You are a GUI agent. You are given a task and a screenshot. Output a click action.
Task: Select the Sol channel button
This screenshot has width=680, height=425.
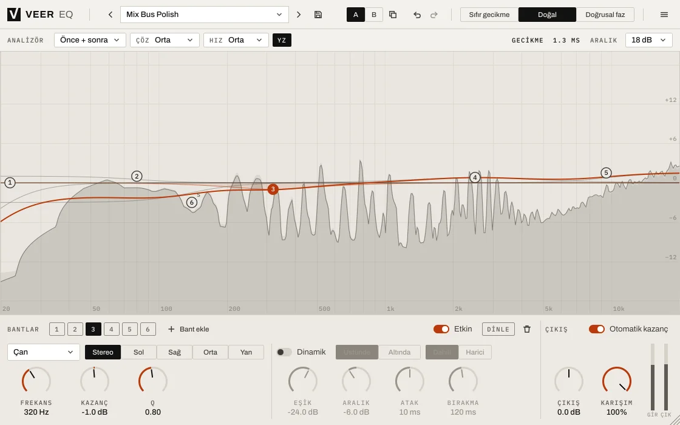tap(139, 352)
